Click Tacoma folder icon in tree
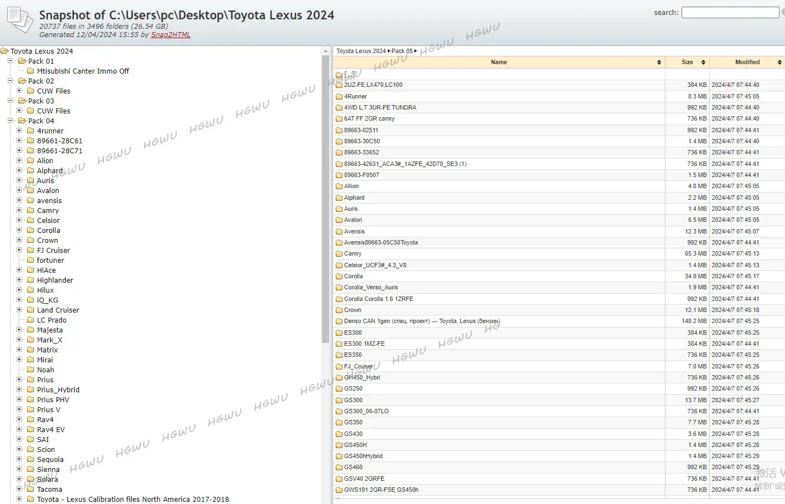Screen dimensions: 785x504 (x=31, y=489)
